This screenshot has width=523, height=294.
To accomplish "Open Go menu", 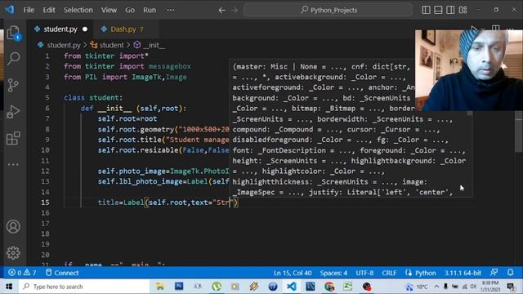I will [130, 10].
